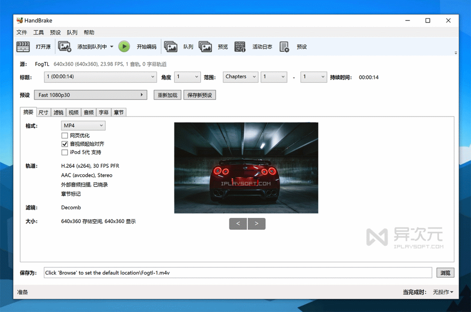471x312 pixels.
Task: Change output format from MP4
Action: pos(83,125)
